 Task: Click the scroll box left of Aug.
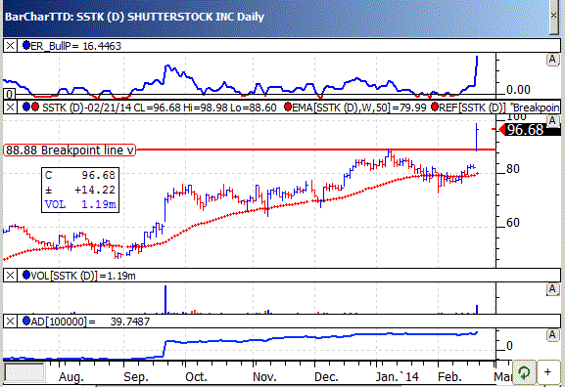coord(24,373)
